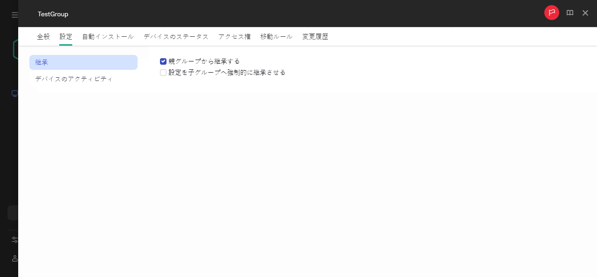Click the user account icon
This screenshot has width=597, height=277.
(x=14, y=258)
